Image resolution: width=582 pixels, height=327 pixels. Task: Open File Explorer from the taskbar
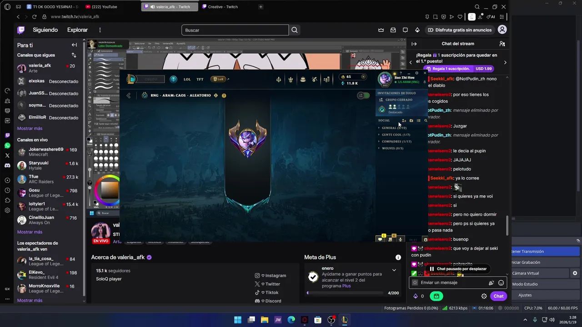click(265, 320)
